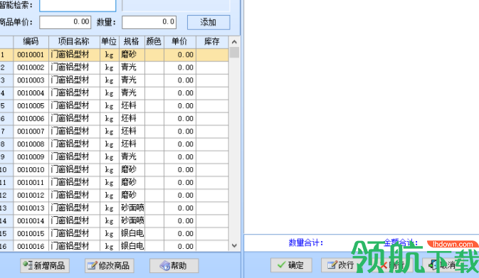
Task: Click 磨砂 spec in row 0010001
Action: [129, 55]
